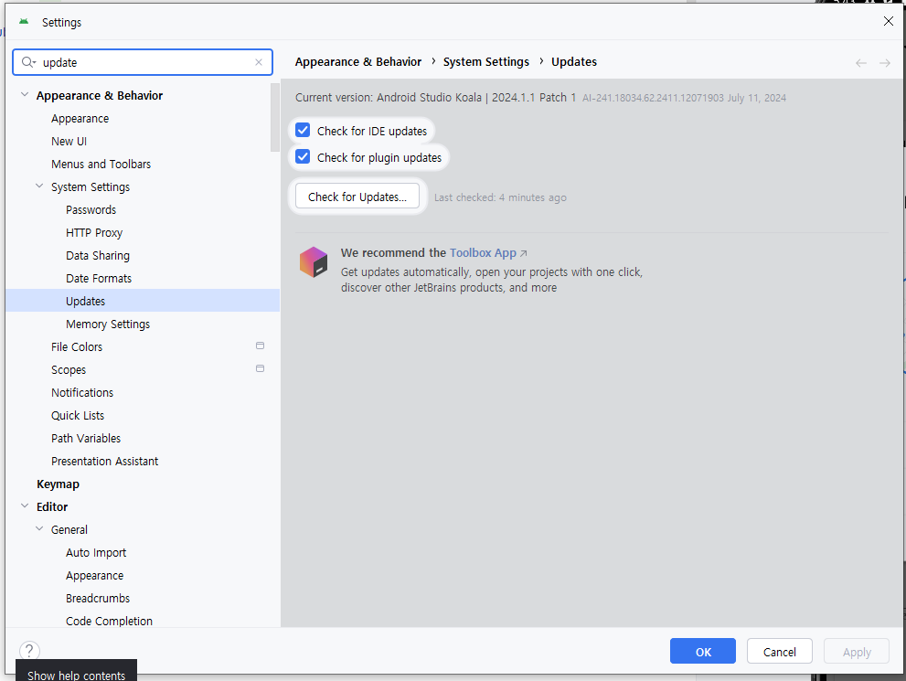Click the Apply button

[857, 651]
